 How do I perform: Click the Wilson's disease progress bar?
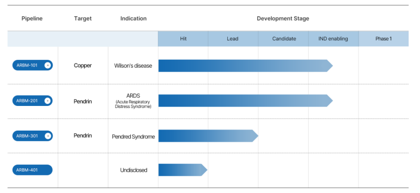pyautogui.click(x=246, y=66)
